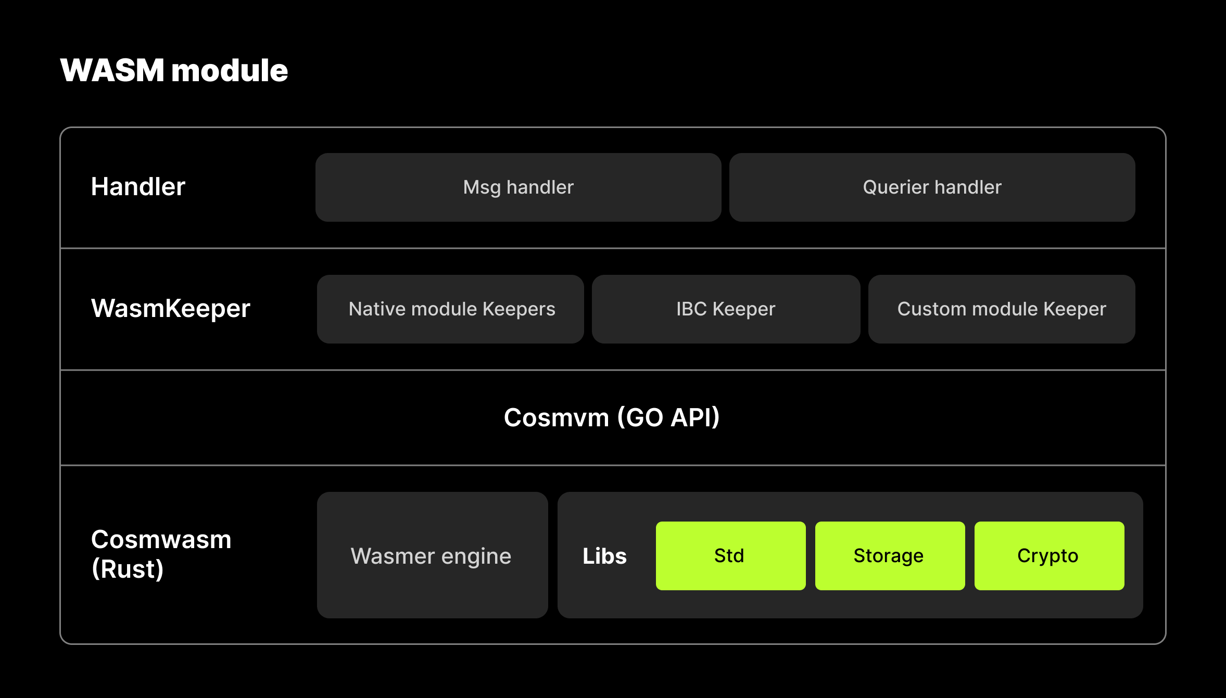Click the WasmKeeper row label
1226x698 pixels.
[x=171, y=308]
